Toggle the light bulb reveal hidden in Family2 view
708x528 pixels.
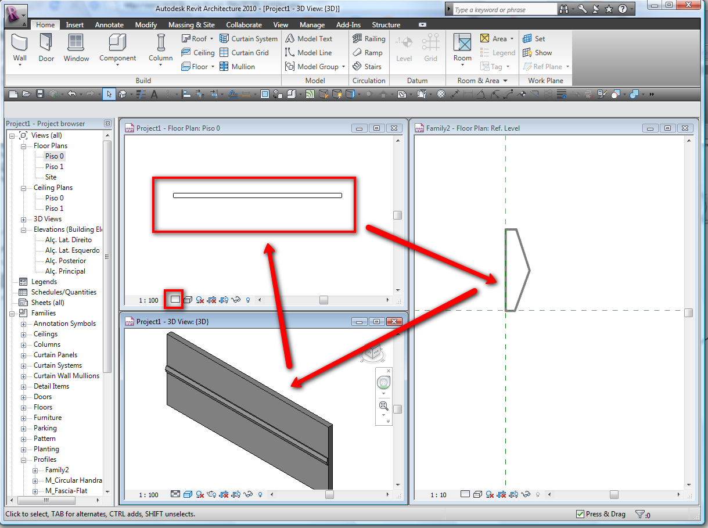click(x=538, y=494)
